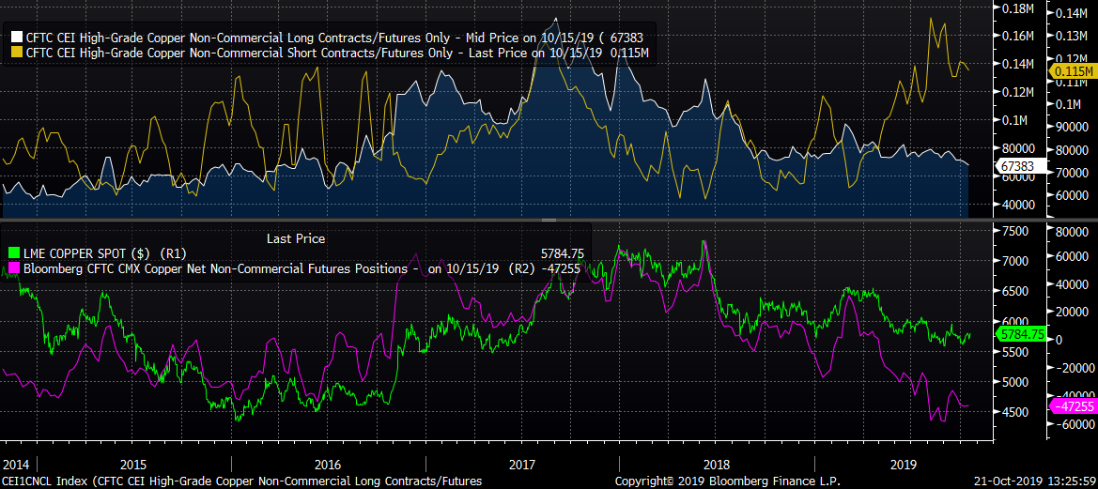Click the 2016 label on time axis

[x=329, y=464]
